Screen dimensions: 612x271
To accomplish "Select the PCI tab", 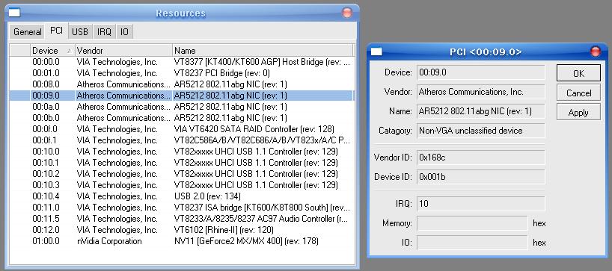I will pyautogui.click(x=57, y=31).
